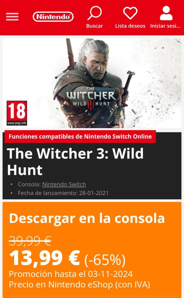
Task: Open the heart wishlist icon
Action: coord(130,13)
